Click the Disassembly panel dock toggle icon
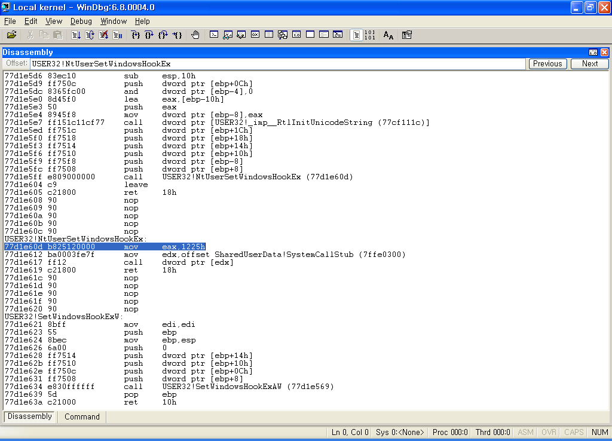Screen dimensions: 612x441 point(593,53)
